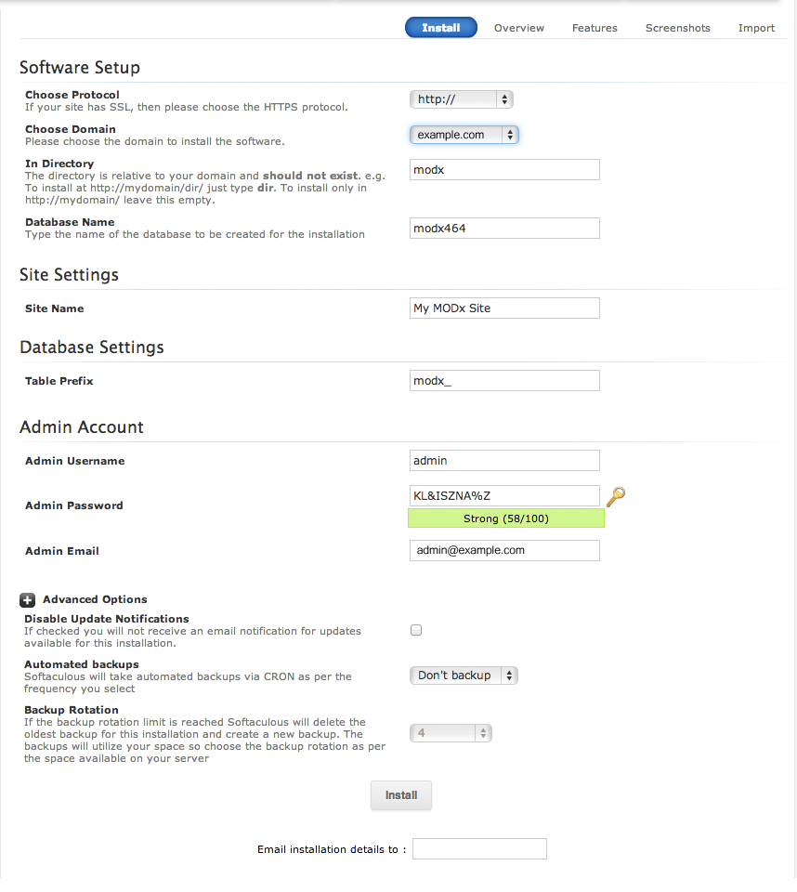
Task: Click the Admin Email input field
Action: 504,551
